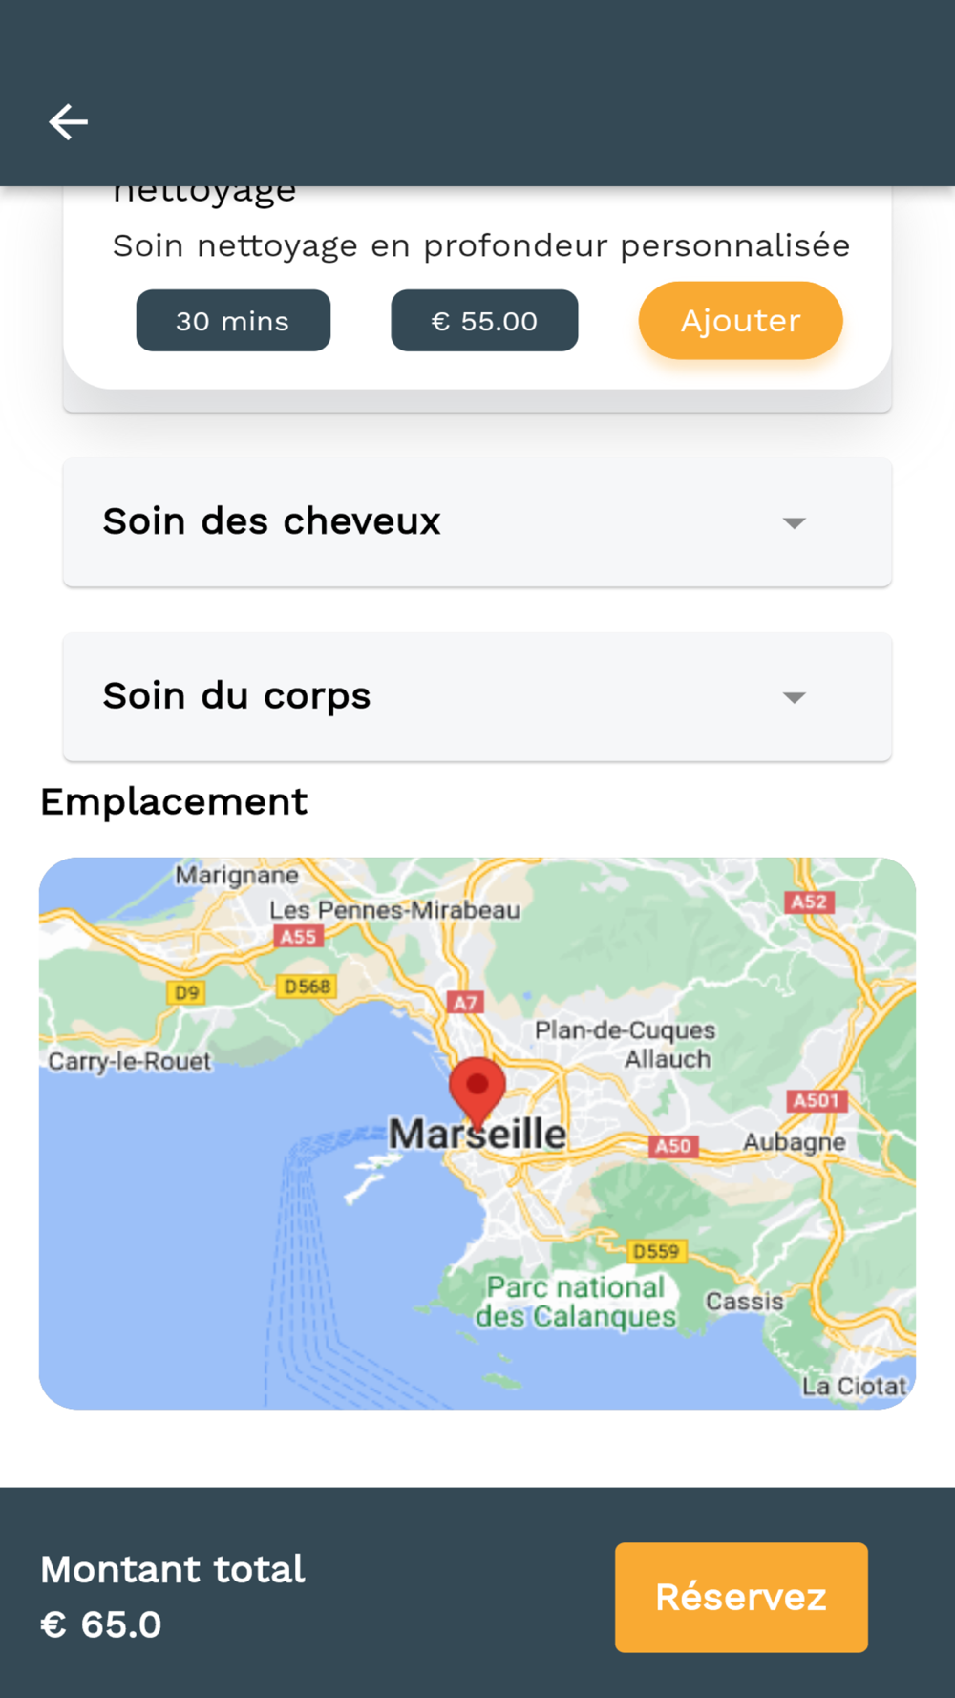Tap the red location pin on map
The width and height of the screenshot is (955, 1698).
pyautogui.click(x=477, y=1091)
